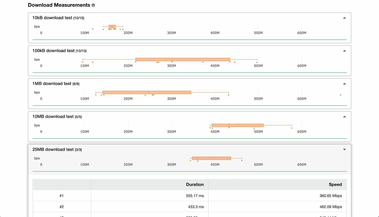Collapse the 10MB download test panel

(344, 116)
